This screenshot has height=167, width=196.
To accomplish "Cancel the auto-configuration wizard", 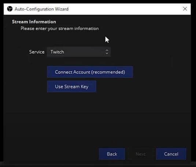I will pyautogui.click(x=171, y=154).
